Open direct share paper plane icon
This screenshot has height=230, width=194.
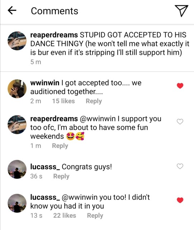tap(181, 11)
